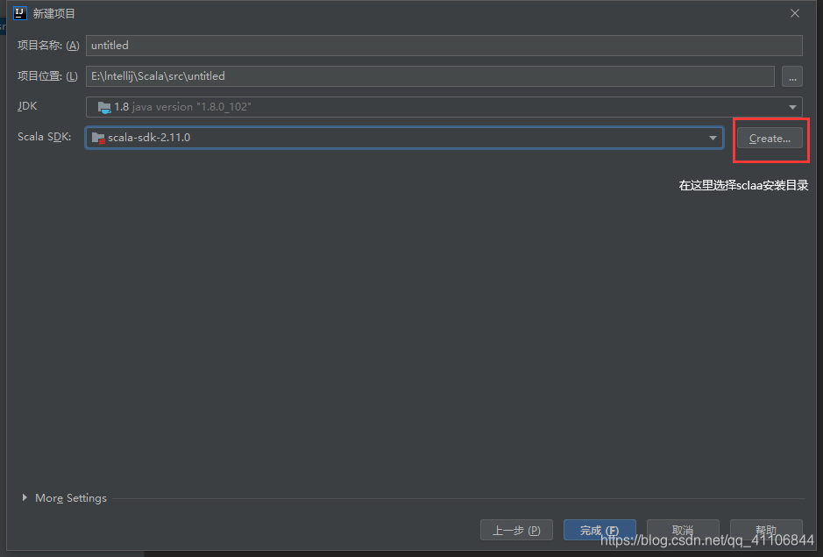Go back with the 上一步 button

(x=516, y=530)
